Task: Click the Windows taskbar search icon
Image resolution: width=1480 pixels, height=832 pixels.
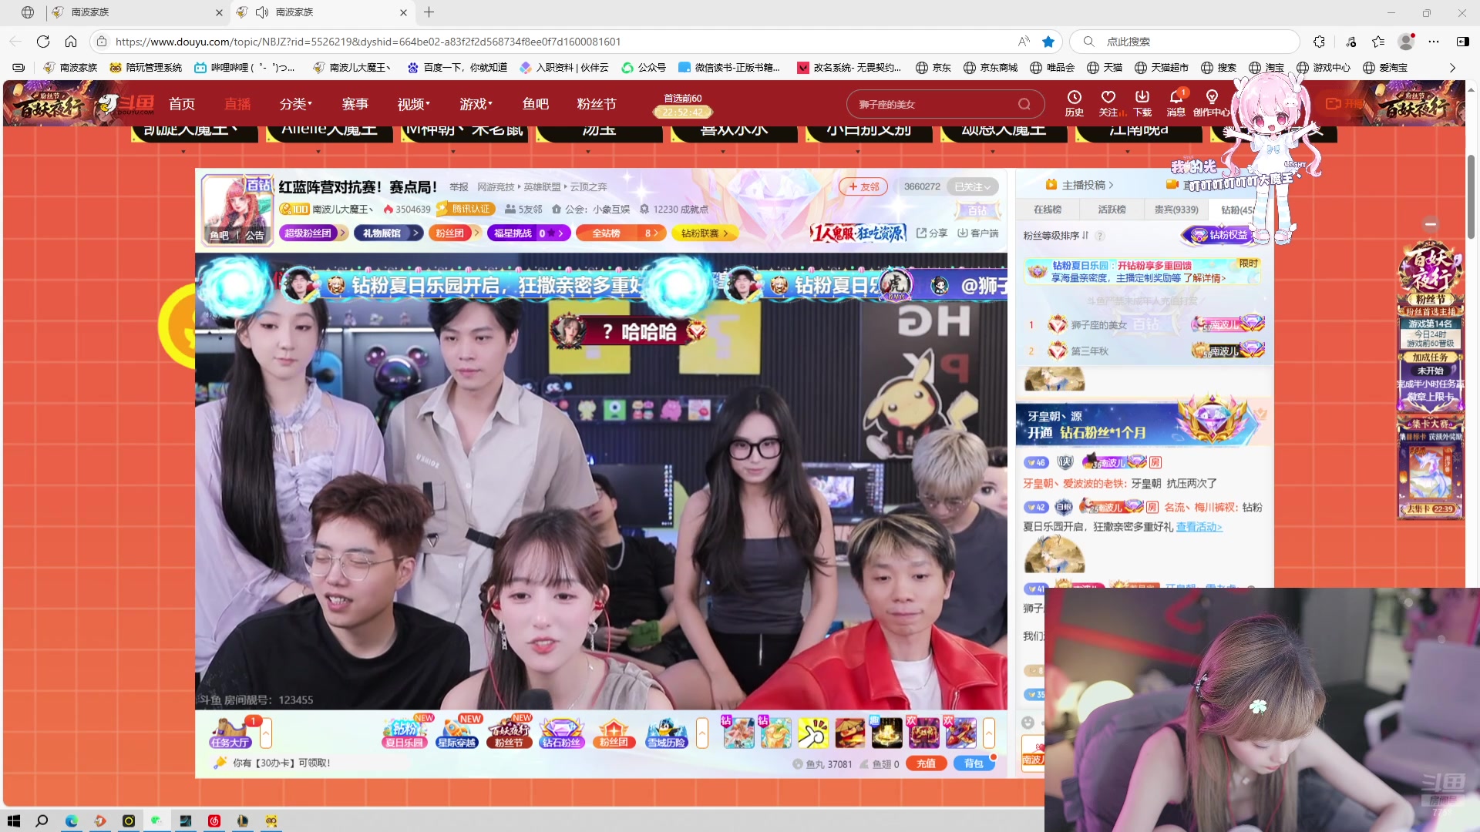Action: pos(42,820)
